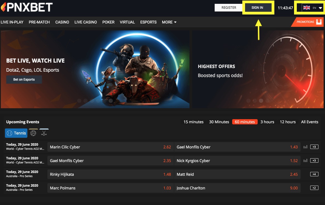Bet on Rinky Hijikata at 1.48
Image resolution: width=325 pixels, height=205 pixels.
click(x=110, y=174)
